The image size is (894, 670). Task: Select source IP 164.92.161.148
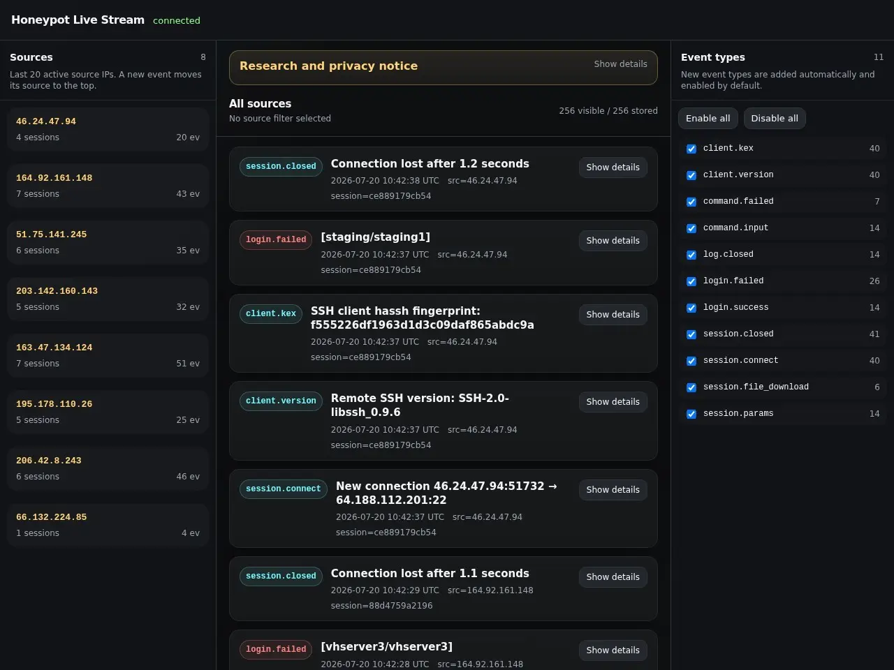pos(108,186)
